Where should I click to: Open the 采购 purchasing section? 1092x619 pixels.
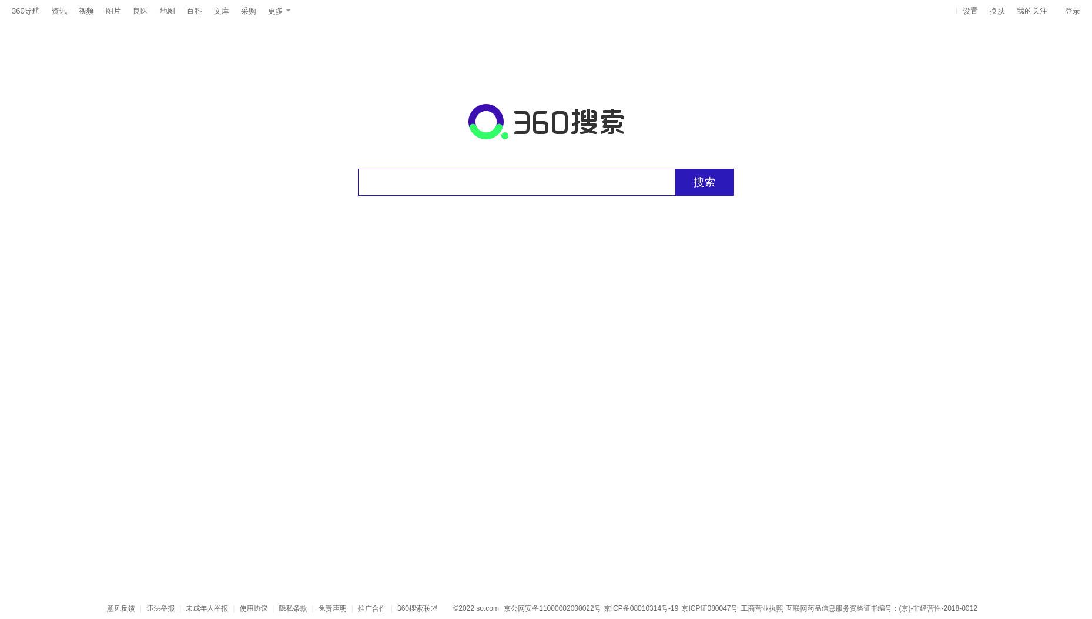249,11
